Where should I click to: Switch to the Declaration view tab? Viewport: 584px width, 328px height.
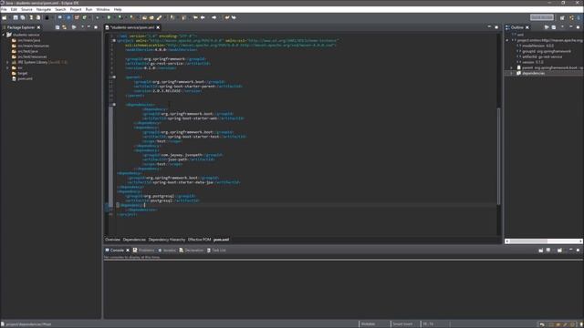pyautogui.click(x=192, y=251)
